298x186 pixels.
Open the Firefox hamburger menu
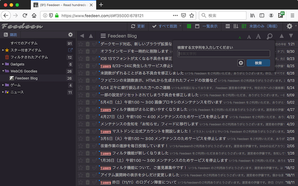pos(292,15)
